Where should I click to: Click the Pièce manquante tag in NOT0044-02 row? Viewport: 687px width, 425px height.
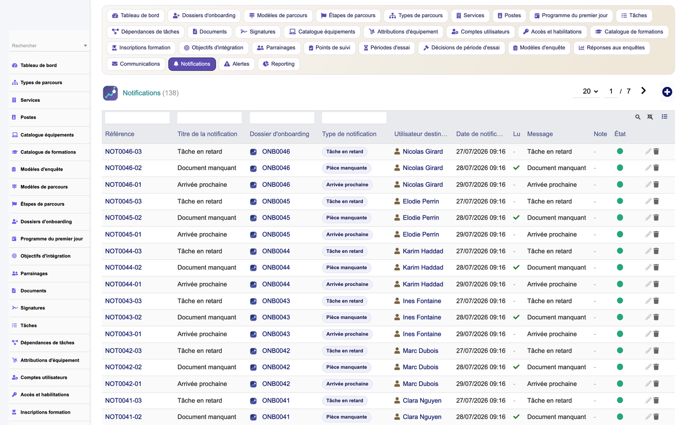pyautogui.click(x=347, y=268)
